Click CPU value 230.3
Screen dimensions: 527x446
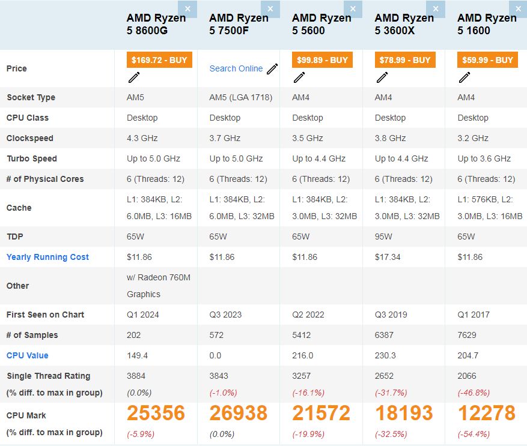(385, 355)
